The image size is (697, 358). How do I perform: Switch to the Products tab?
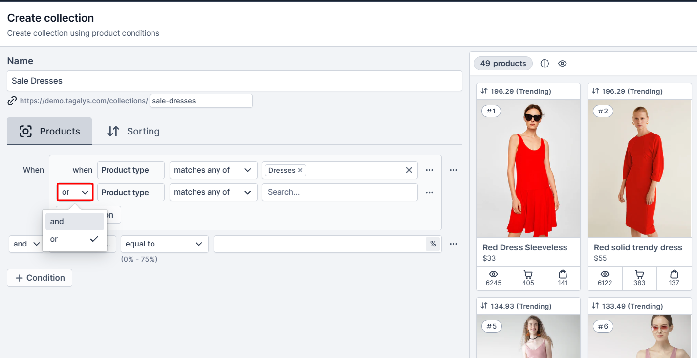pos(49,131)
